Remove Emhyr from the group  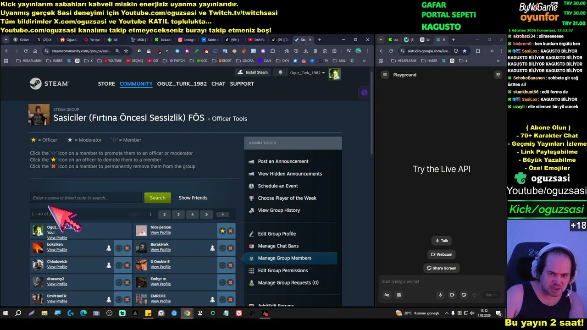[x=230, y=282]
